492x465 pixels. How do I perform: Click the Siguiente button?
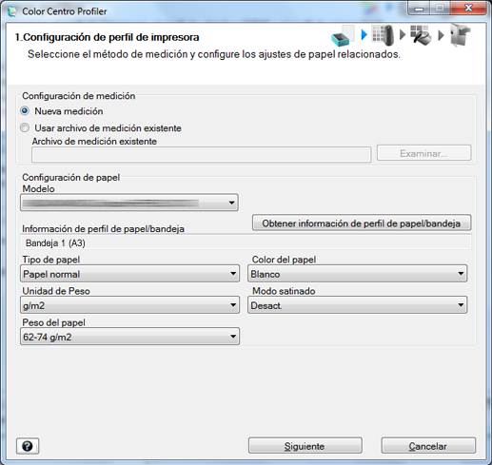[305, 446]
